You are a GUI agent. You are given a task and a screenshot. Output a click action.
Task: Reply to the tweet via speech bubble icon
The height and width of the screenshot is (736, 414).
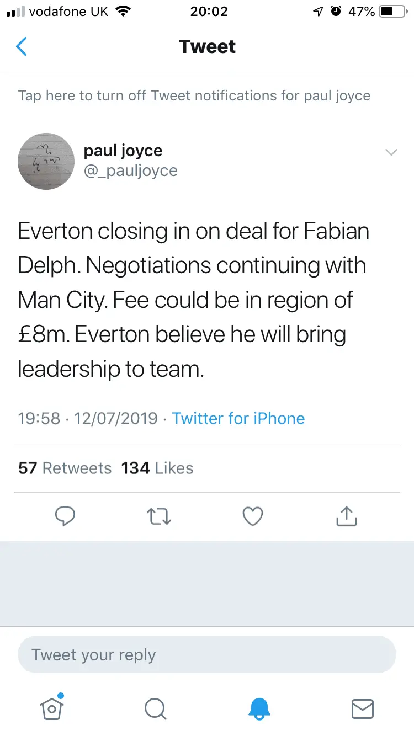65,516
